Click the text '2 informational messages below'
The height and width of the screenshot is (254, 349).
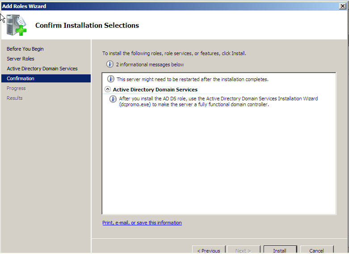point(150,65)
